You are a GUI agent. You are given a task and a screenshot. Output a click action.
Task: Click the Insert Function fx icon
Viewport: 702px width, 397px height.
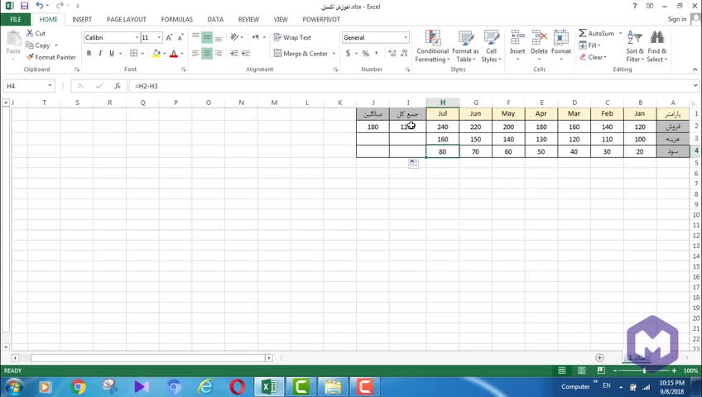[118, 86]
